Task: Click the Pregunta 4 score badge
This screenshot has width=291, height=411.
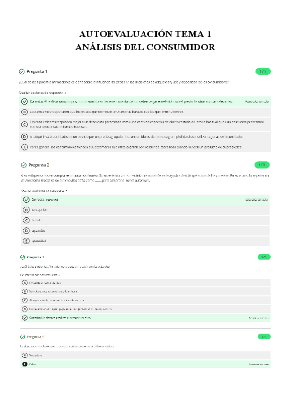Action: click(263, 336)
